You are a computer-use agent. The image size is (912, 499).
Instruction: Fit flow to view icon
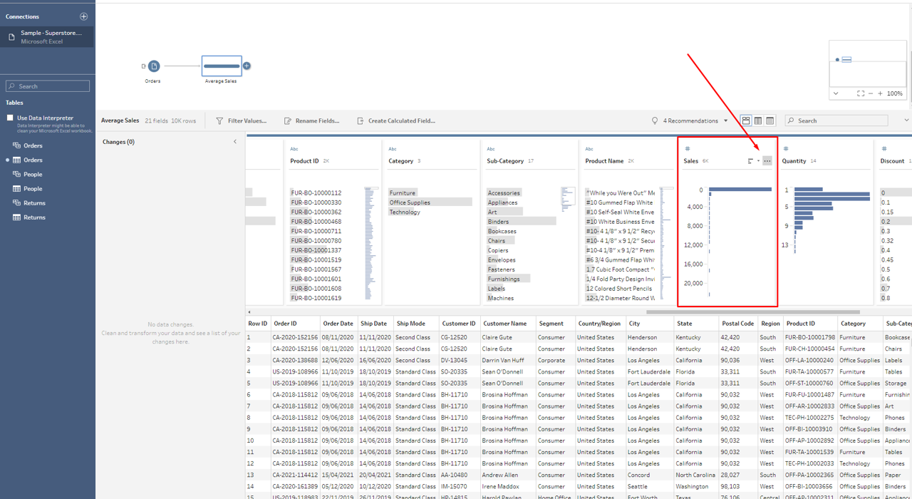coord(861,93)
